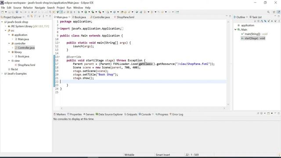Toggle Link with Editor in Project Explorer
This screenshot has width=281, height=158.
pos(32,17)
